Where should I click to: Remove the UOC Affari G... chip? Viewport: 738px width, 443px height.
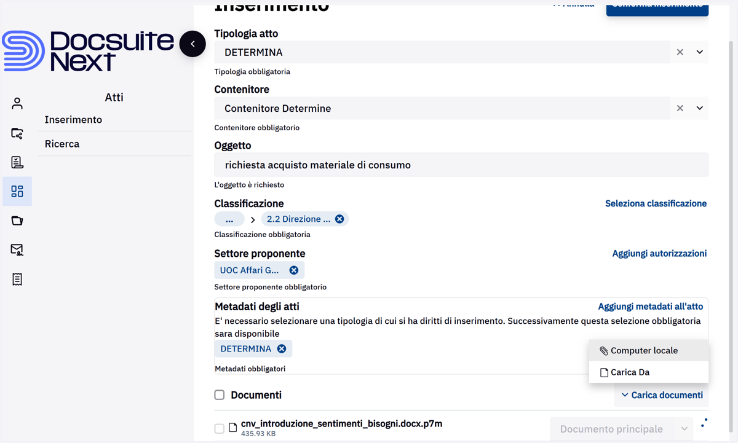[x=294, y=270]
